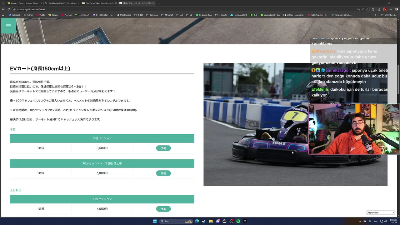Open the Home Assistant bookmark

click(x=239, y=15)
